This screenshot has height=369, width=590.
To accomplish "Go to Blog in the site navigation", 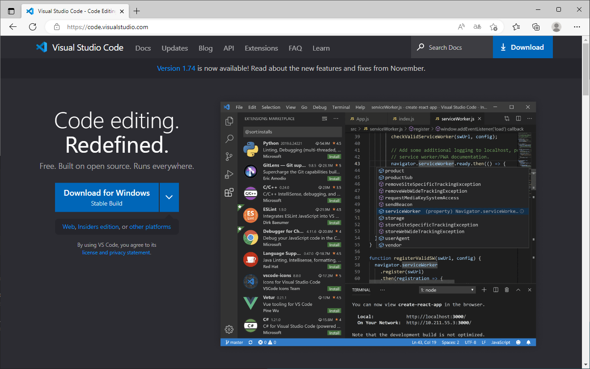I will pos(206,48).
